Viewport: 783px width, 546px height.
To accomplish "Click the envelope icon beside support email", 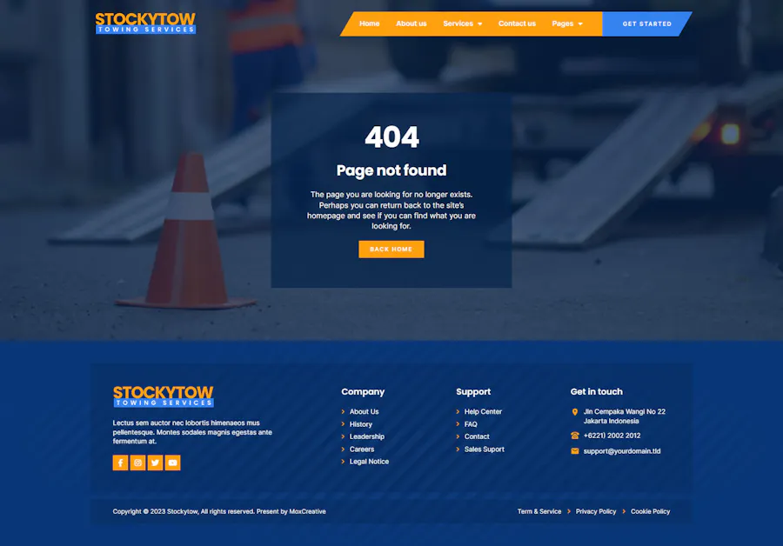I will coord(575,451).
